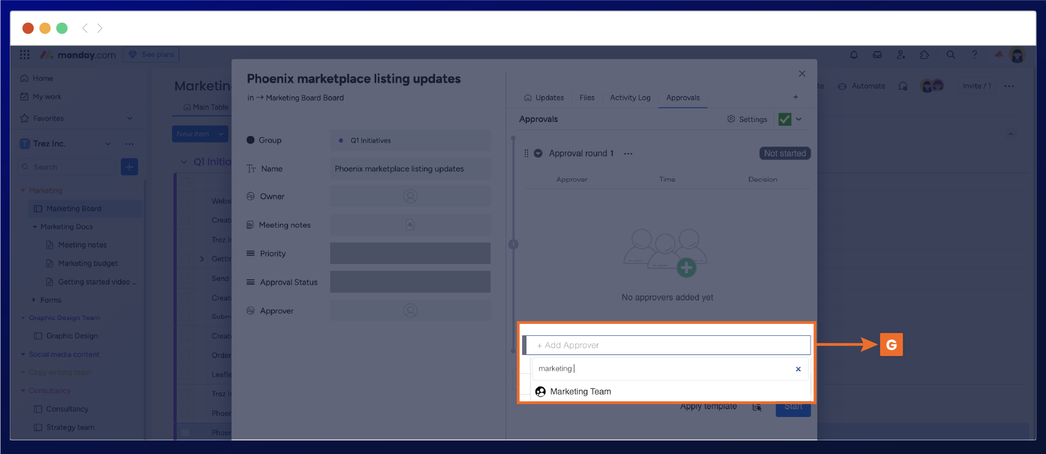The height and width of the screenshot is (454, 1046).
Task: Expand the Favorites section chevron
Action: pos(130,118)
